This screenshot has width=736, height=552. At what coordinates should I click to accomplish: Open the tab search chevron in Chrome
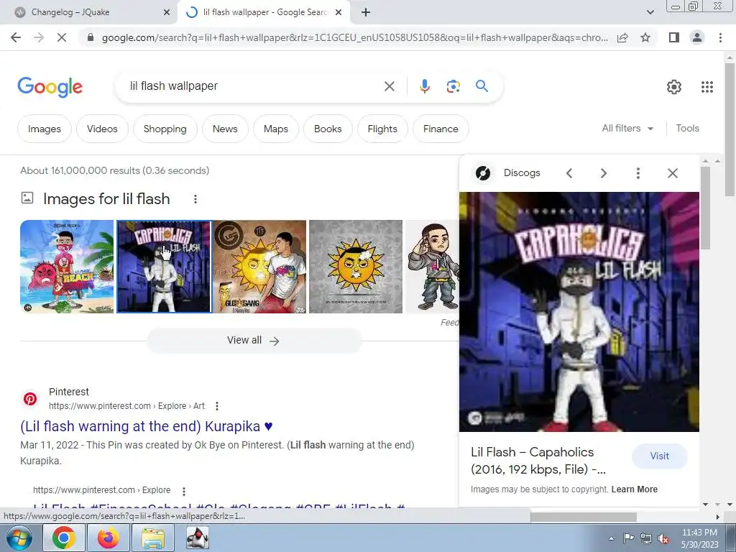tap(650, 13)
